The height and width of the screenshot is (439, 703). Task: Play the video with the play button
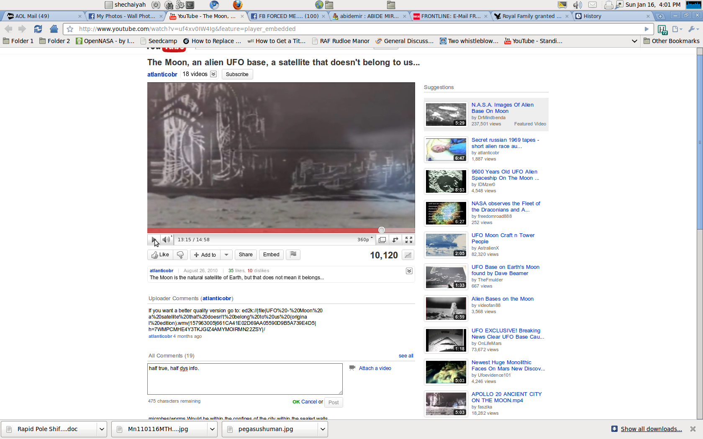click(154, 240)
